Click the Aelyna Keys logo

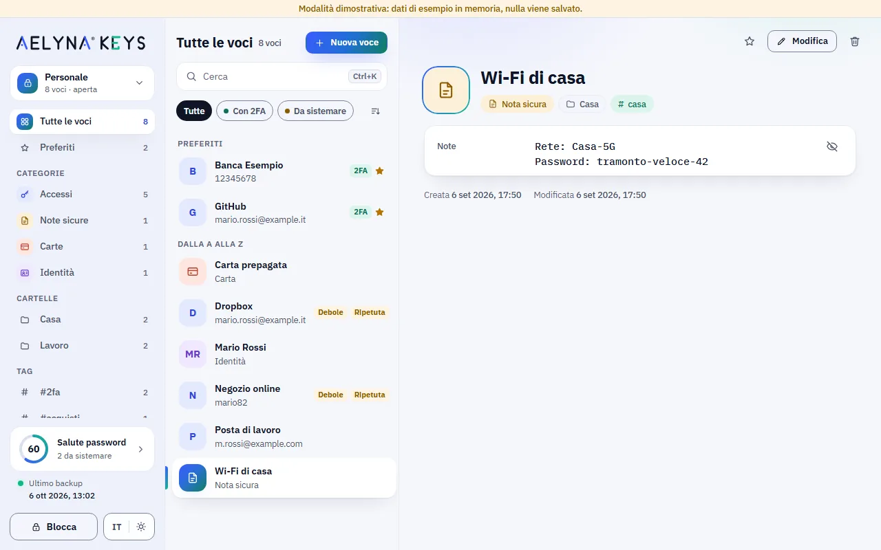point(81,43)
